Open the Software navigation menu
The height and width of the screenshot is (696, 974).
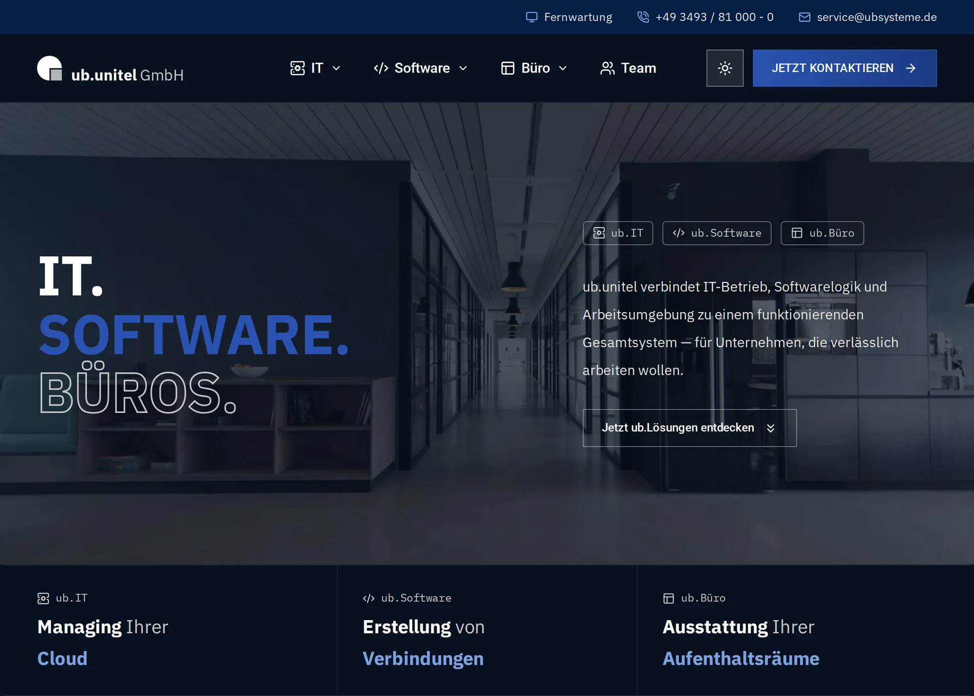click(x=421, y=68)
